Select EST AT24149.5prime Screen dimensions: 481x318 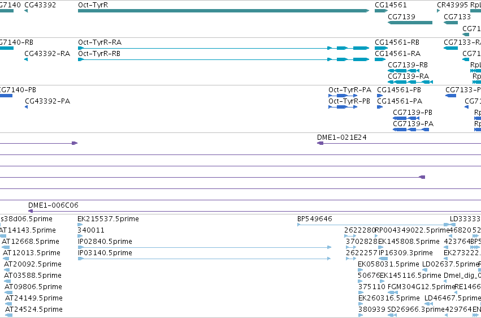[8, 304]
